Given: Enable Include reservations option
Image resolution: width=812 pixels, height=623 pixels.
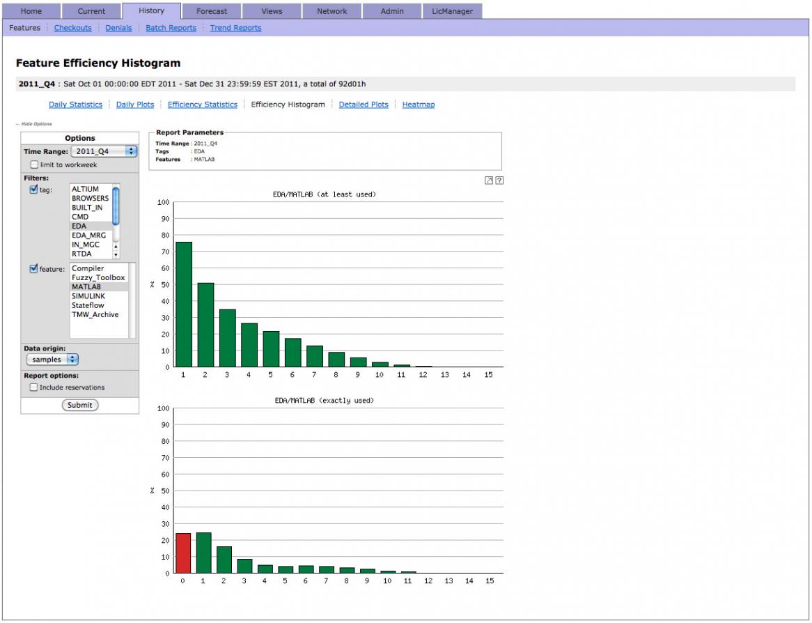Looking at the screenshot, I should click(x=33, y=387).
